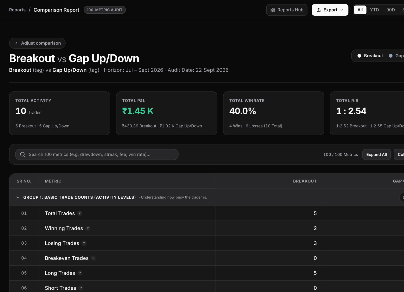Click Breakout value 2 for Winning Trades
The image size is (404, 292).
pyautogui.click(x=315, y=228)
